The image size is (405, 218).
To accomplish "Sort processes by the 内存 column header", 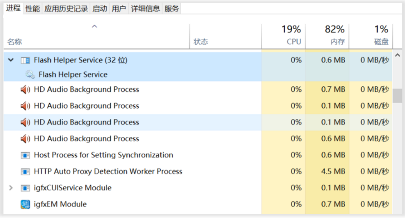I will pyautogui.click(x=327, y=36).
